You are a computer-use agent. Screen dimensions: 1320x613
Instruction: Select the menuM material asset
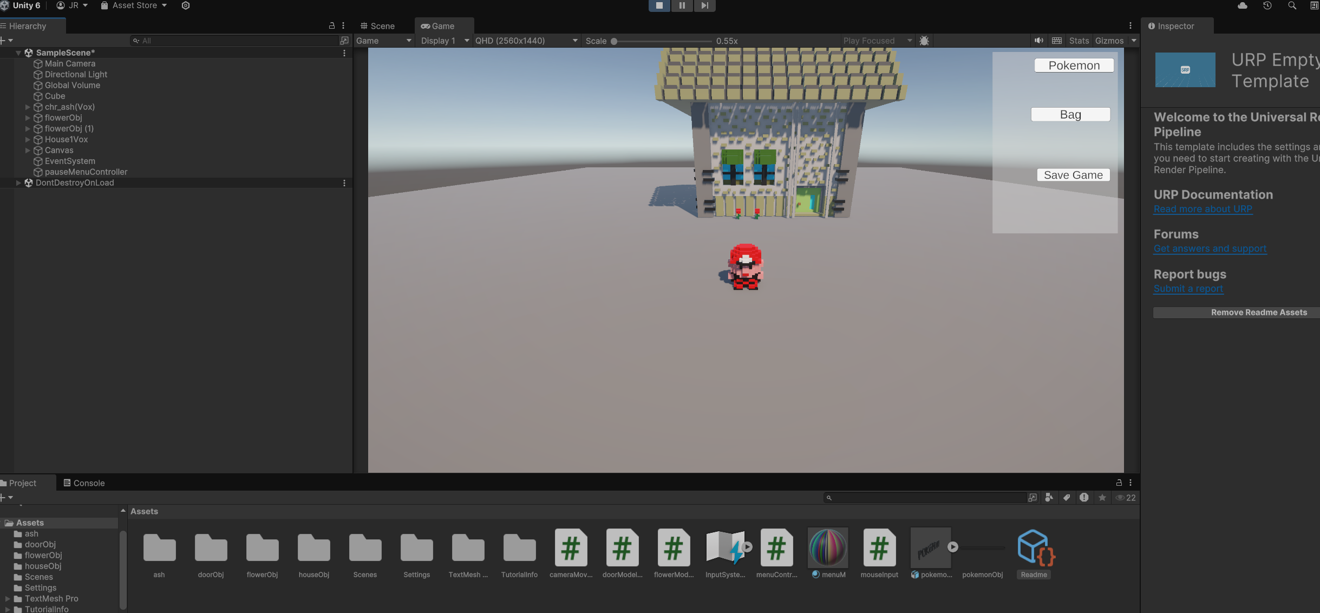(828, 553)
